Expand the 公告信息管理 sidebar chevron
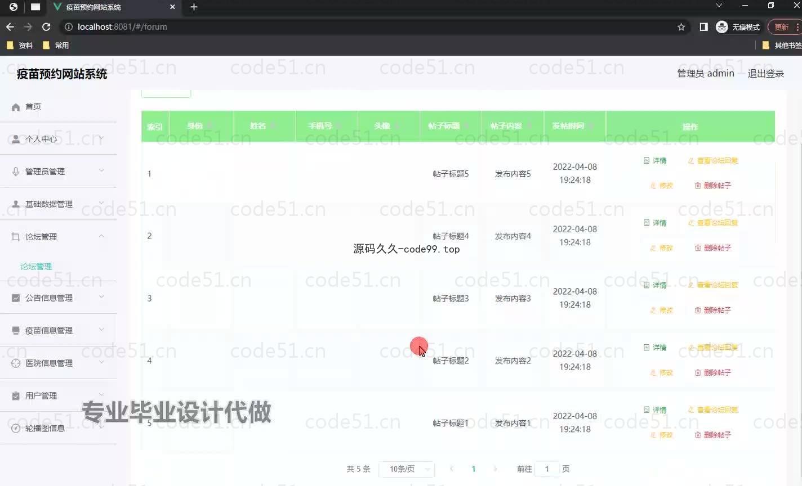The height and width of the screenshot is (486, 802). pyautogui.click(x=101, y=297)
